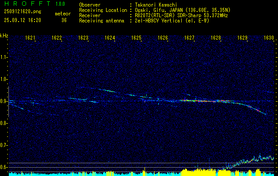
Task: Click the Receiver label
Action: 90,15
